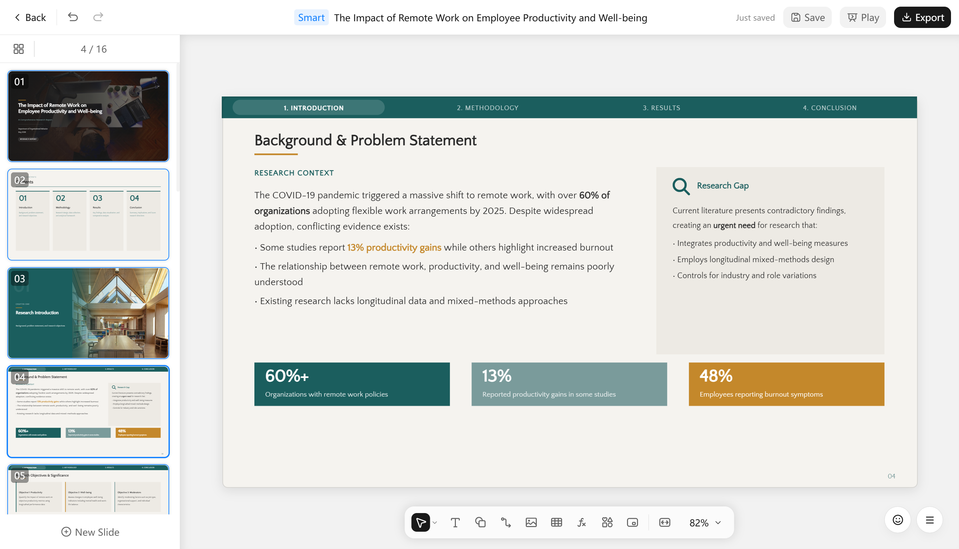Edit the presentation title field
Viewport: 959px width, 549px height.
[x=490, y=18]
